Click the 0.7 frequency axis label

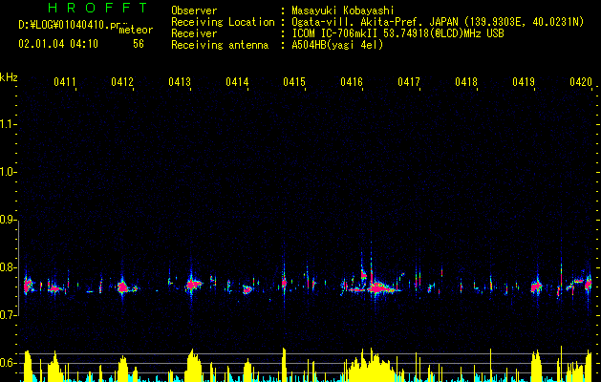9,315
